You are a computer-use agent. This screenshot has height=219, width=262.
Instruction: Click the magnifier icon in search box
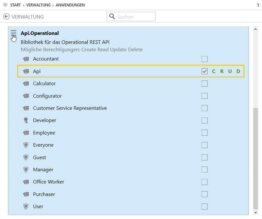[x=112, y=17]
